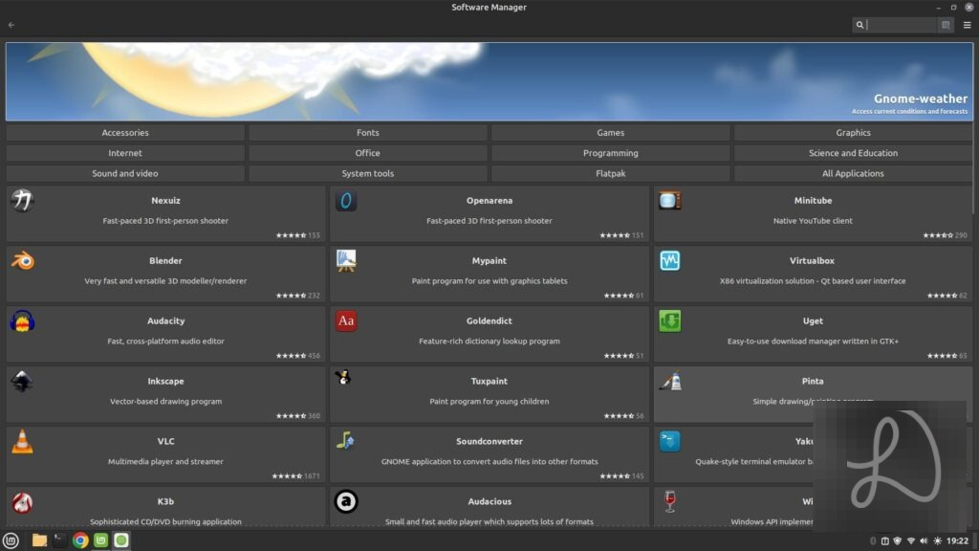Select the All Applications category

852,173
